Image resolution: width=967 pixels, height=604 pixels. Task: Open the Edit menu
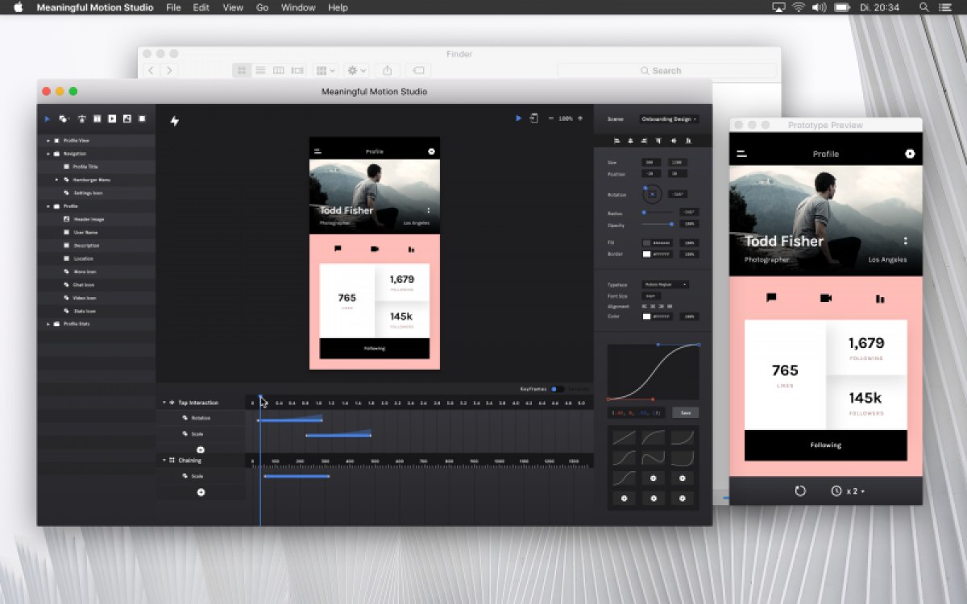(x=201, y=7)
